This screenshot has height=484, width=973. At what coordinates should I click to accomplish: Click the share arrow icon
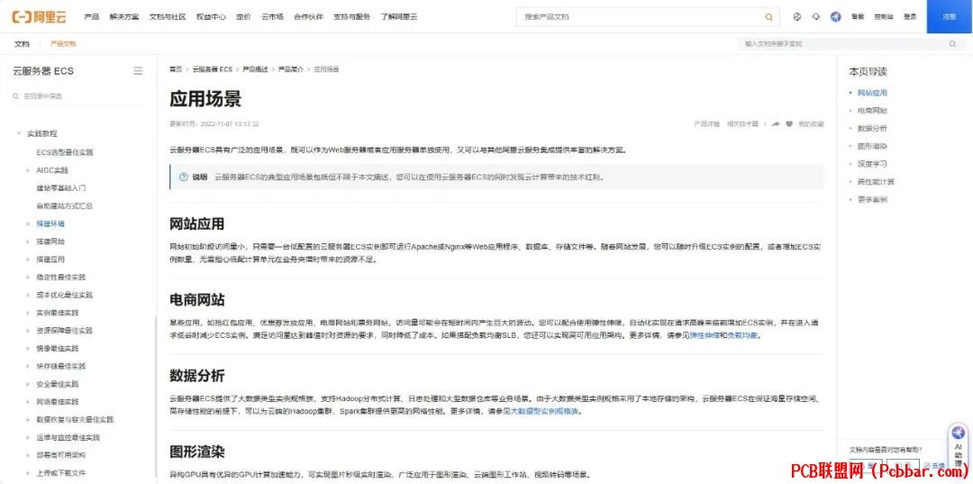tap(775, 124)
